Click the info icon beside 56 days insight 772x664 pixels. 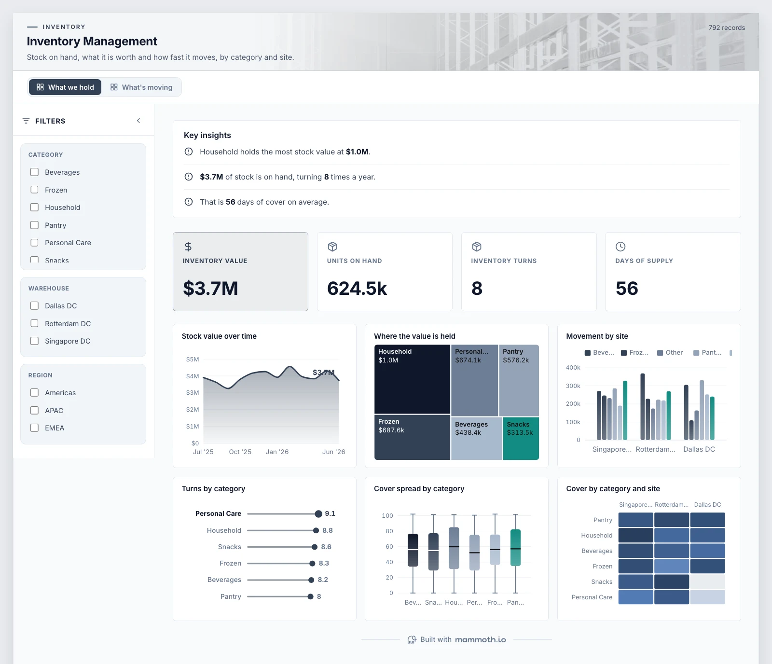189,202
